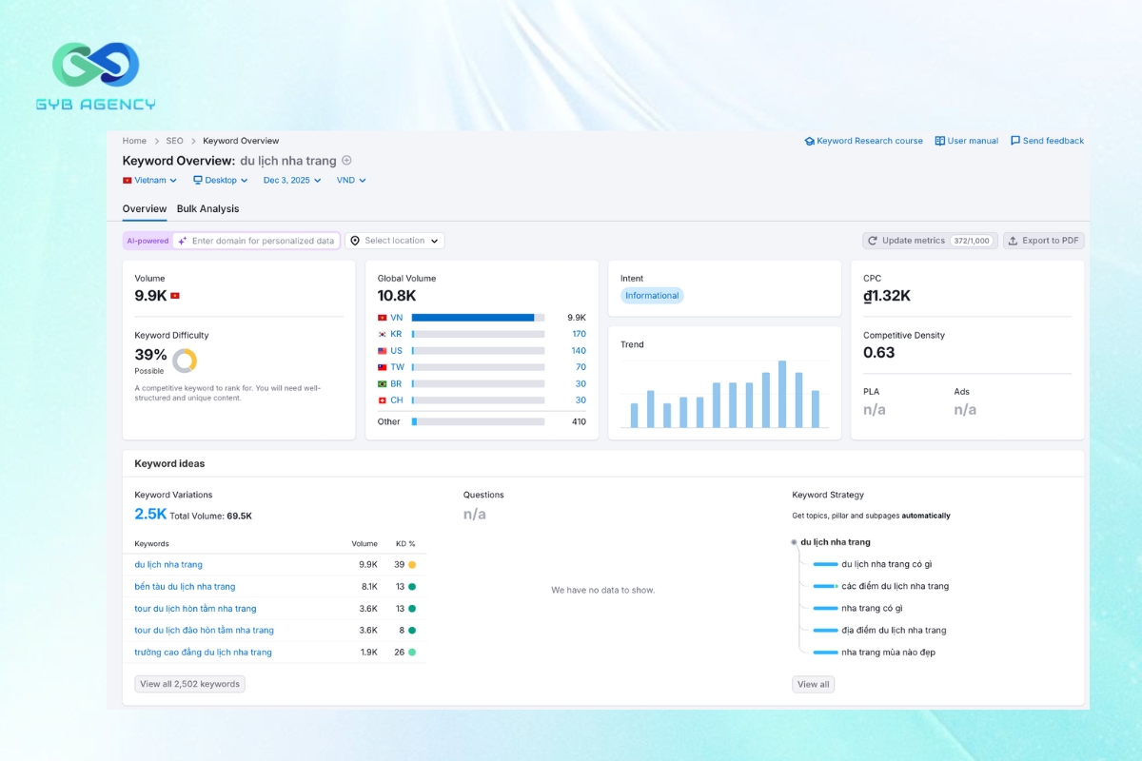Click the TW country link in Global Volume
Screen dimensions: 1142x761
coord(397,367)
